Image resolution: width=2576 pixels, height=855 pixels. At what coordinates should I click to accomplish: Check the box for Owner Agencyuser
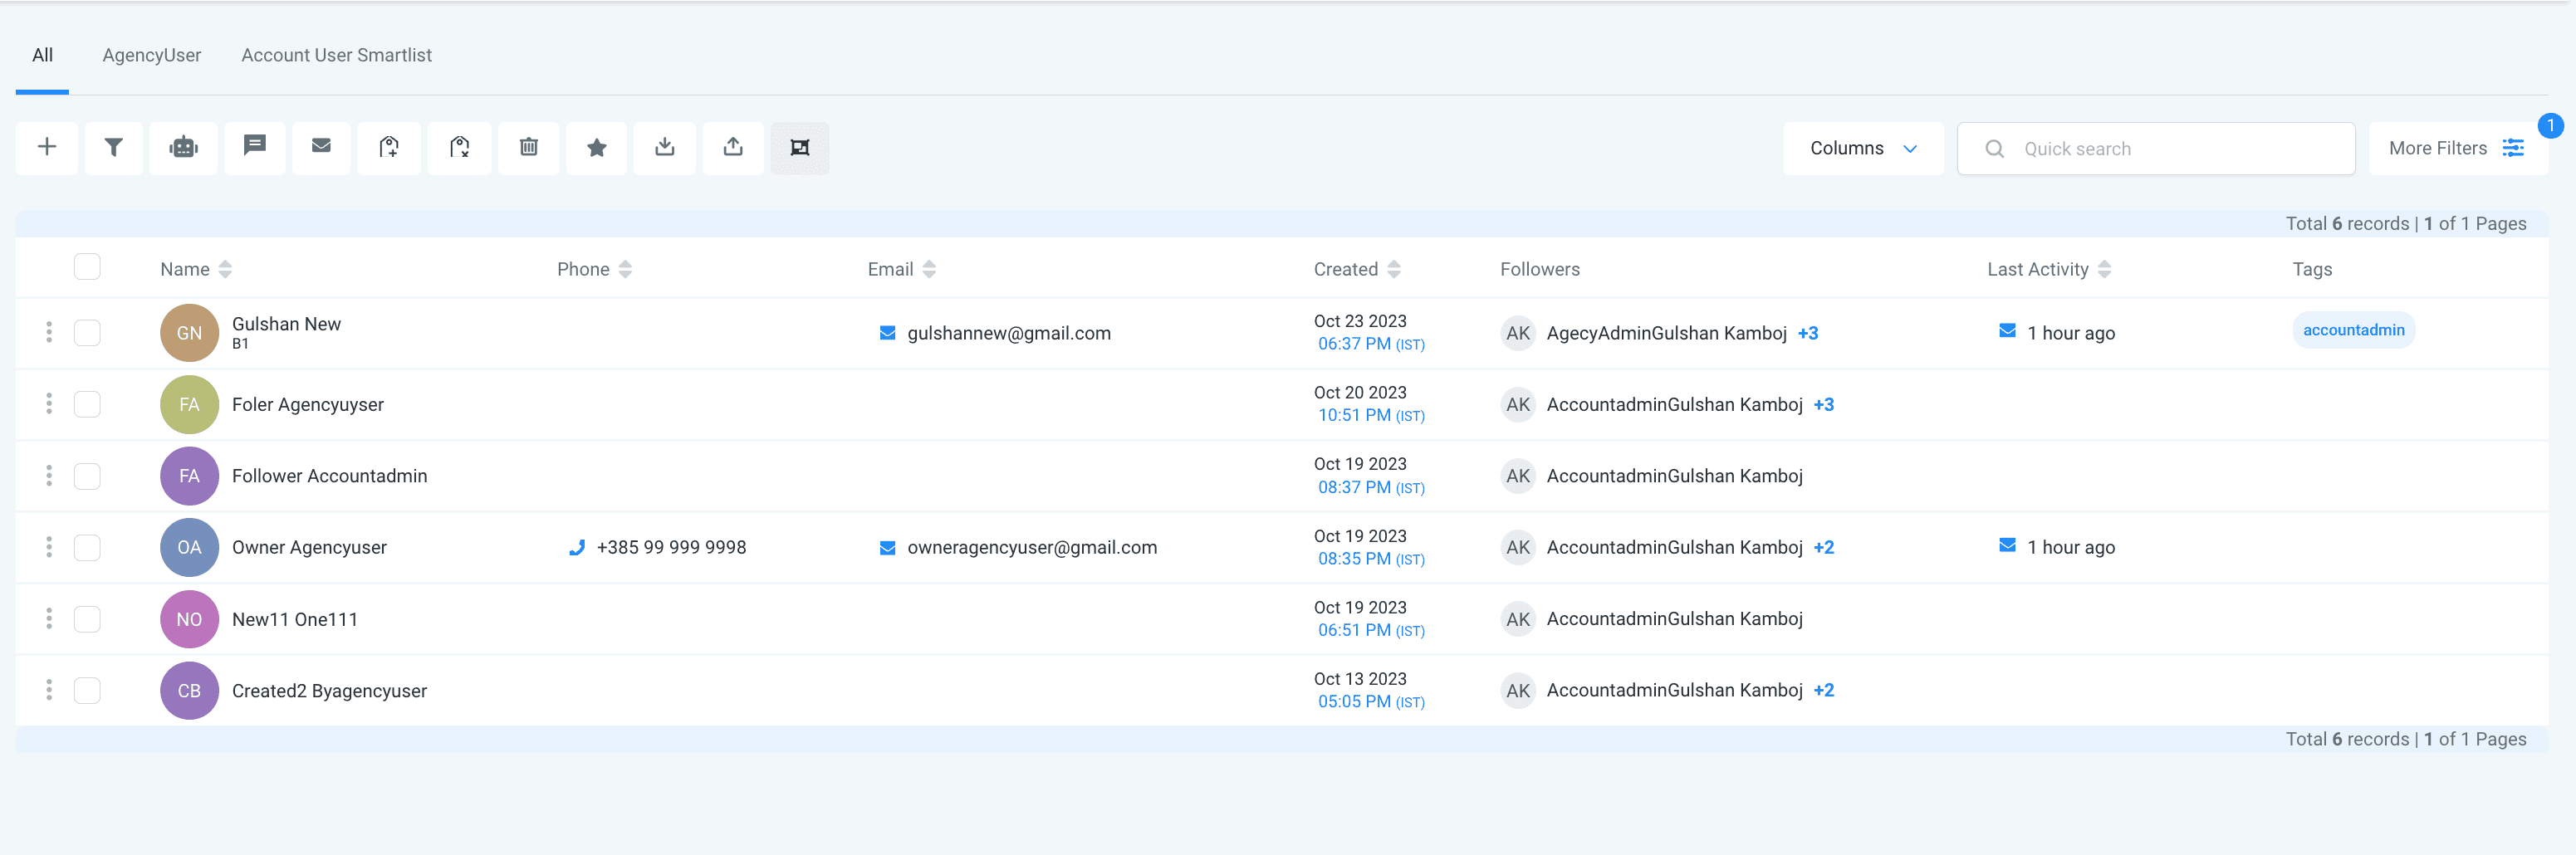87,547
